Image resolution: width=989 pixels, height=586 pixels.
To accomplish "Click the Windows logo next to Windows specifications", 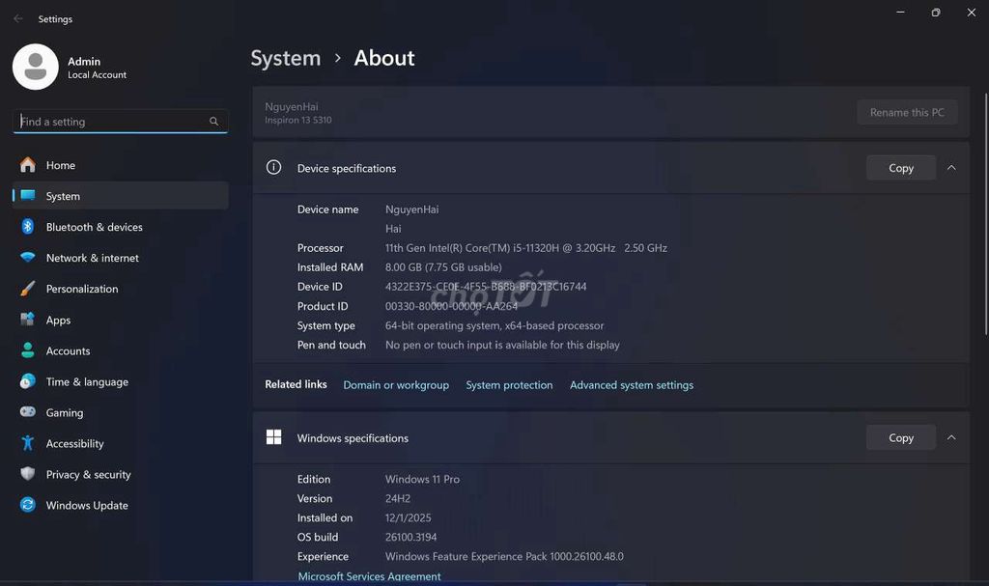I will (273, 437).
